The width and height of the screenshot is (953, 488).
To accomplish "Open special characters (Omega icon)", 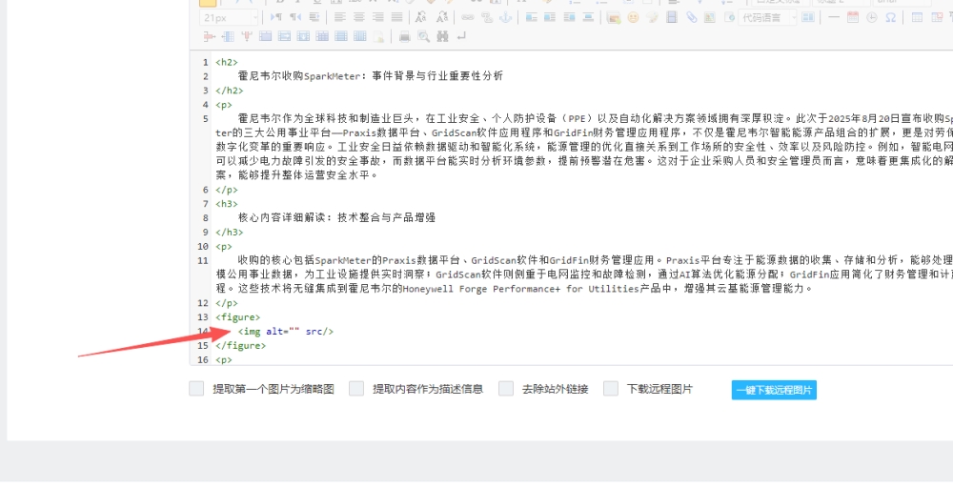I will (890, 17).
